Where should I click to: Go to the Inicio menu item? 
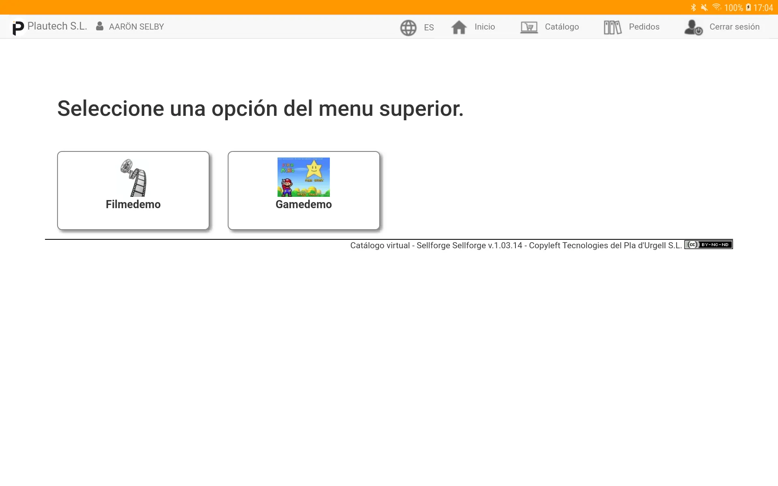coord(485,27)
